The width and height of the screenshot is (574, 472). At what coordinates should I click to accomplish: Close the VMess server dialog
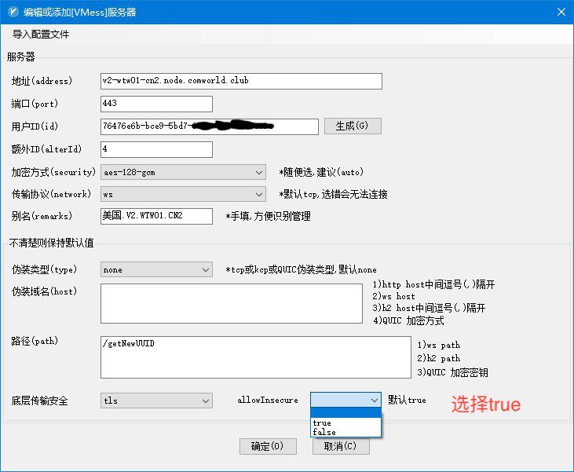pos(561,12)
